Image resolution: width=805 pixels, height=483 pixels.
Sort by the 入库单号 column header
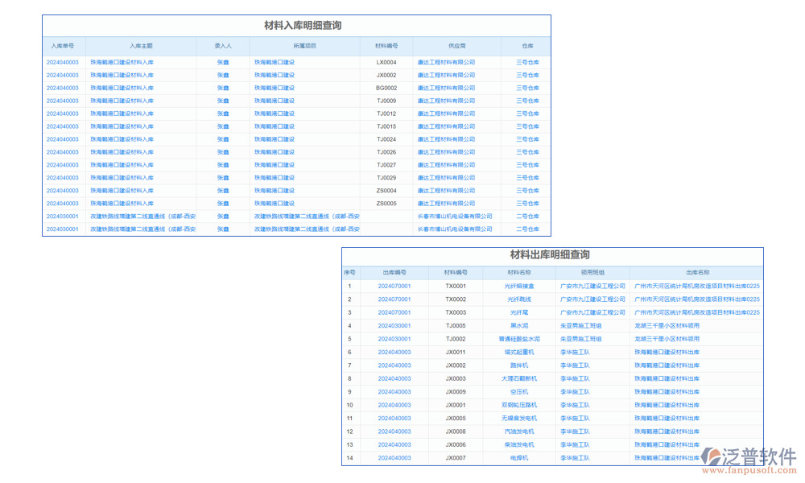[63, 46]
